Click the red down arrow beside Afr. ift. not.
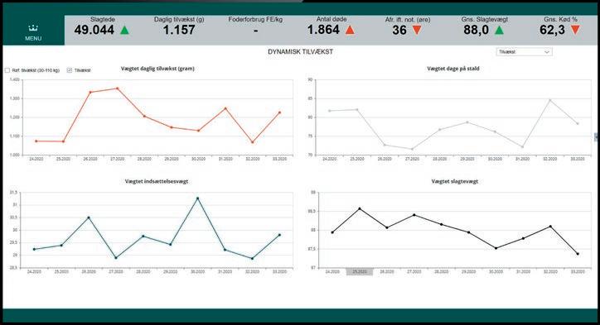 click(x=417, y=30)
